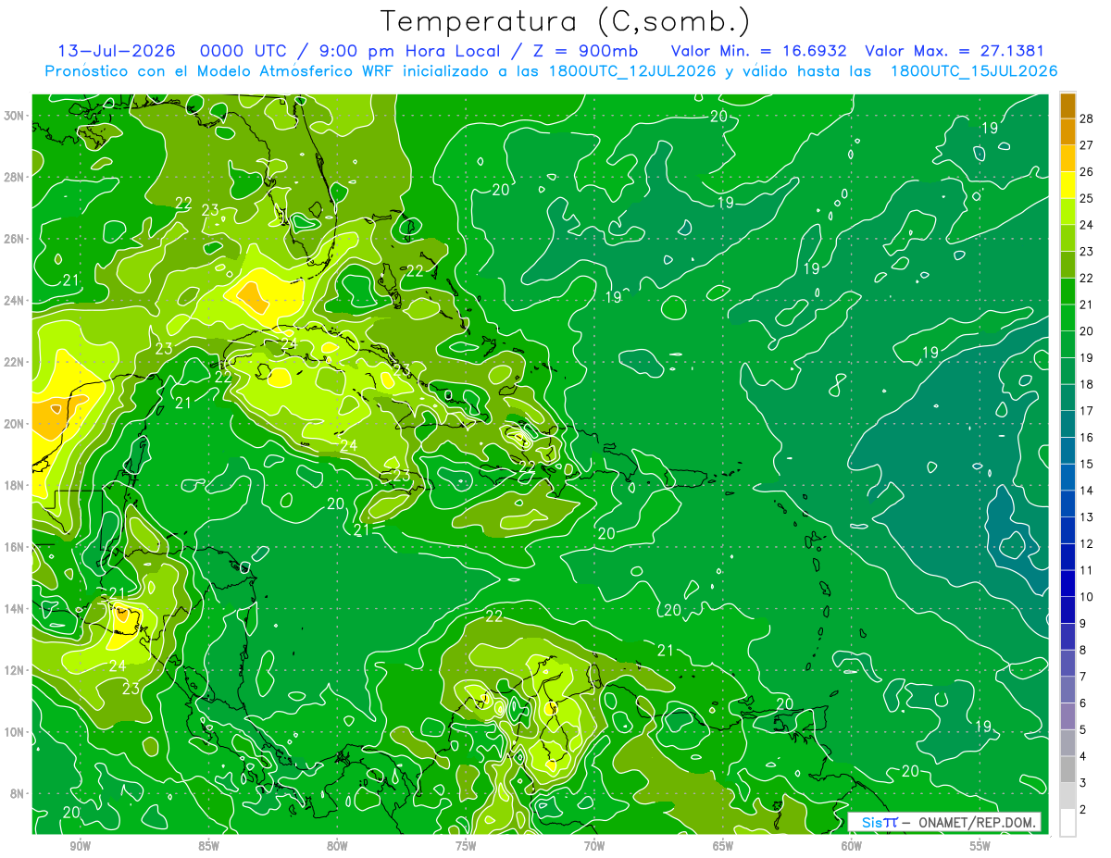
Task: Click the teal legend swatch between 16 and 17
Action: pyautogui.click(x=1067, y=424)
